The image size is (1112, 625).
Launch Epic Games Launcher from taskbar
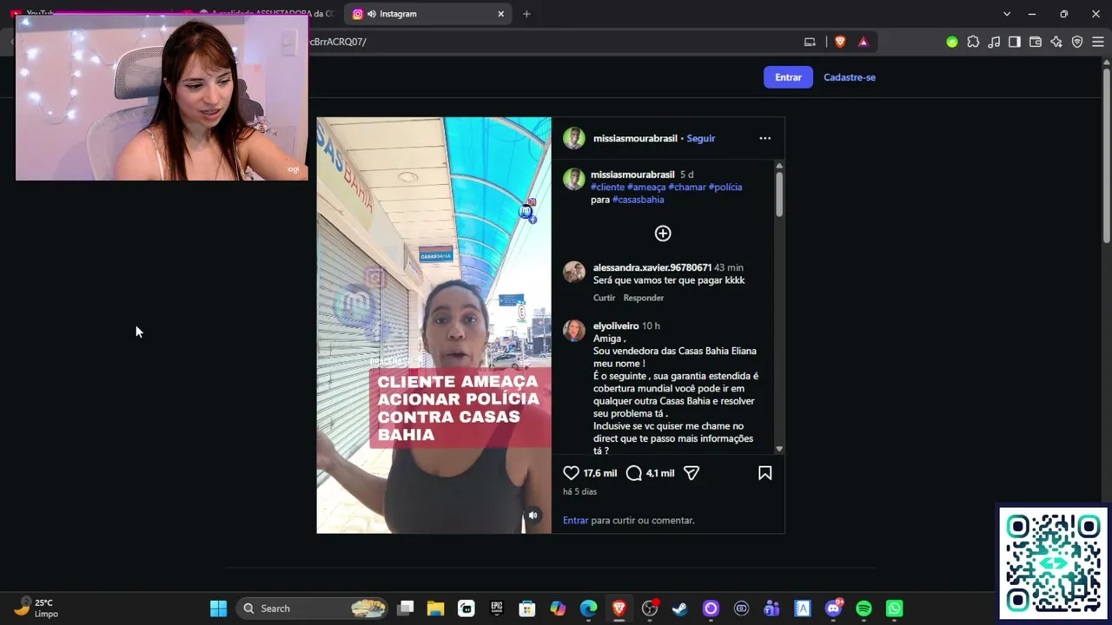click(x=497, y=609)
